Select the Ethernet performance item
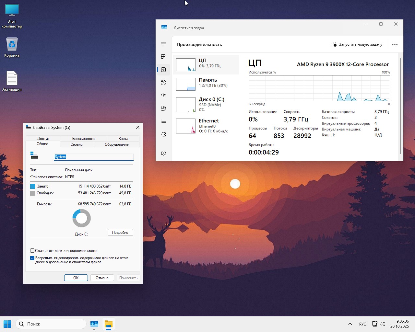Viewport: 415px width, 332px height. (x=206, y=126)
